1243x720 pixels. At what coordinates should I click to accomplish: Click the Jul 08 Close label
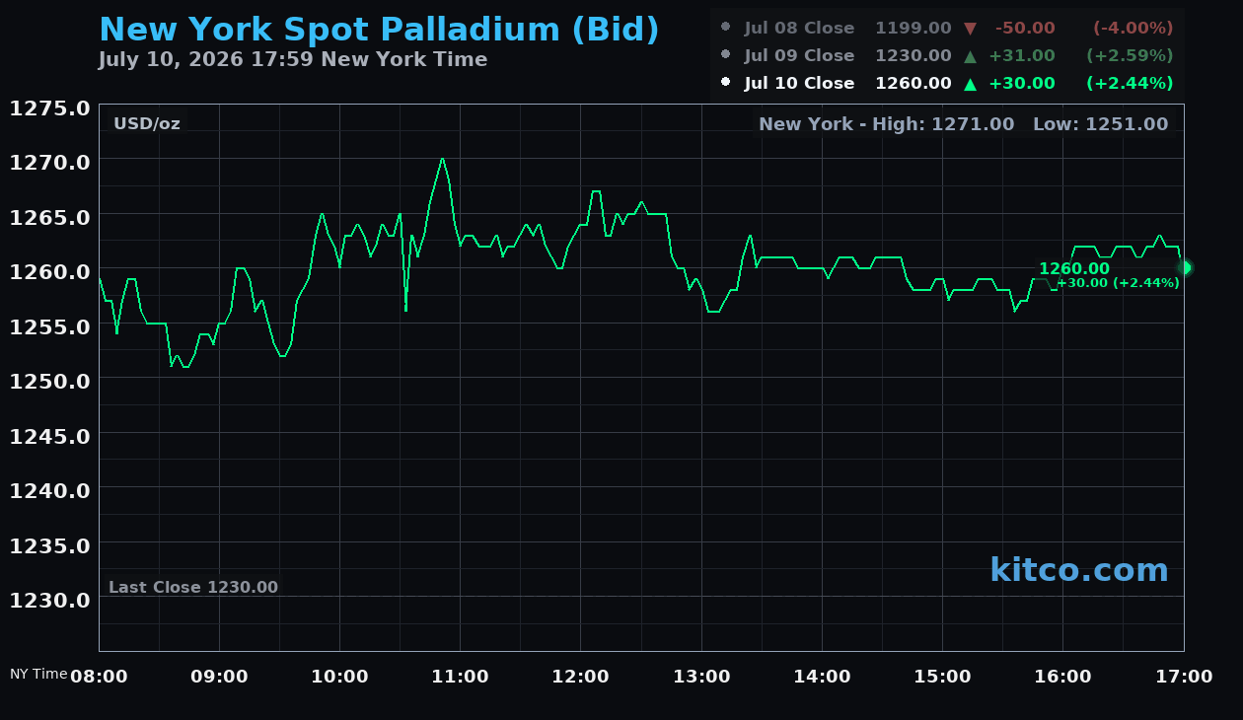[799, 28]
